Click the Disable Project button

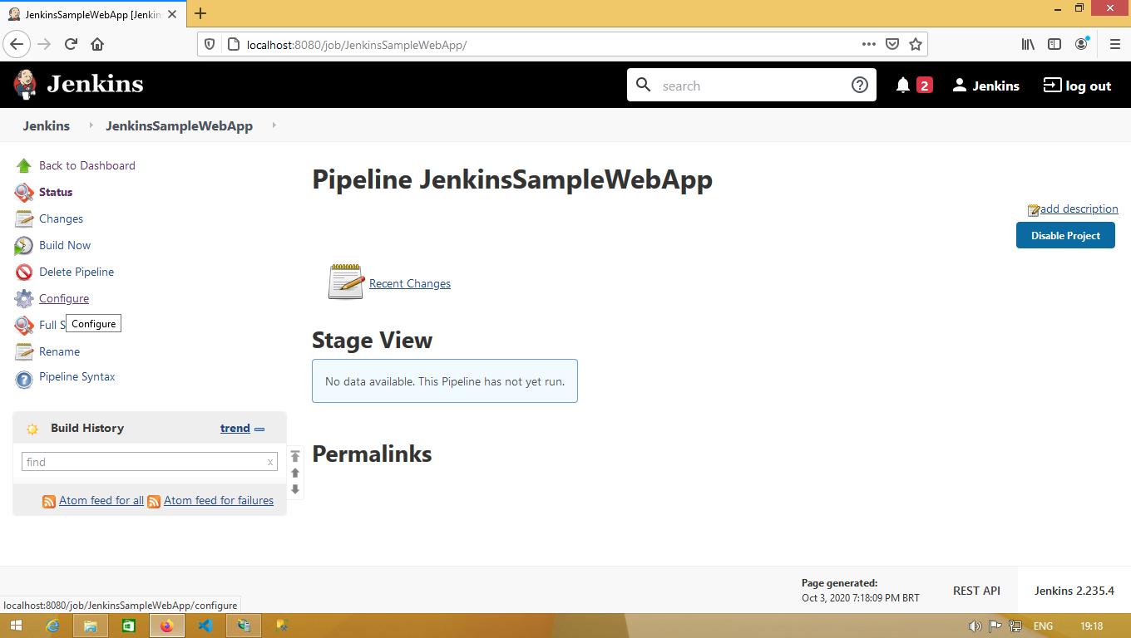coord(1065,235)
